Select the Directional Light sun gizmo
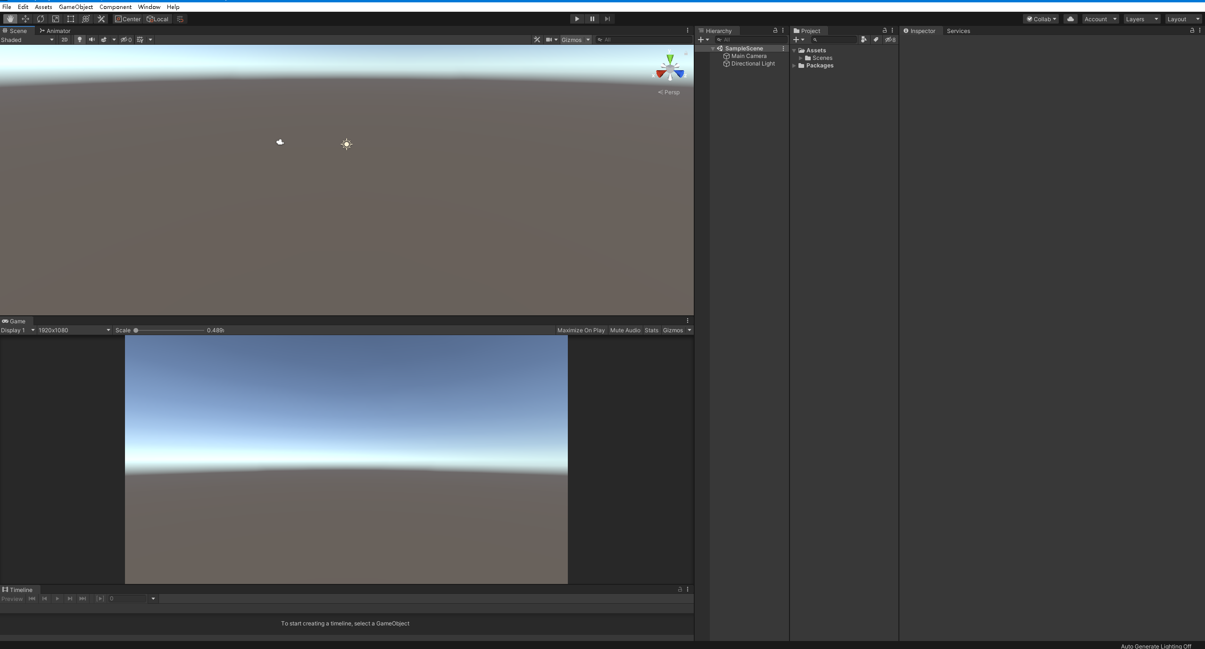Viewport: 1205px width, 649px height. click(x=347, y=144)
